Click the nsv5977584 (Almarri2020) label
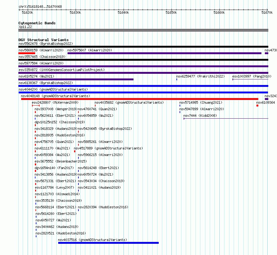 pyautogui.click(x=41, y=63)
